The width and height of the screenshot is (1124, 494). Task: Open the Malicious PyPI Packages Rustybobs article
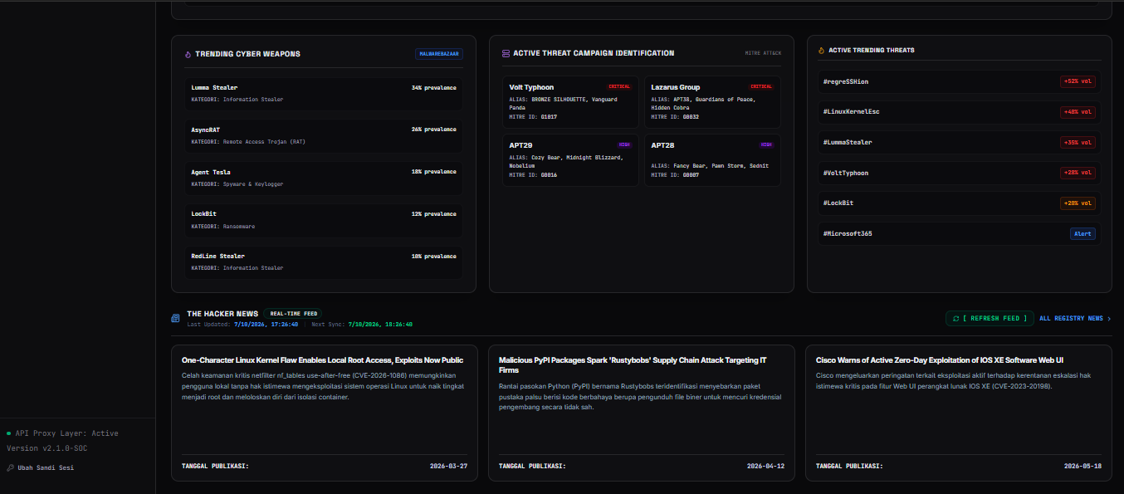[x=641, y=413]
